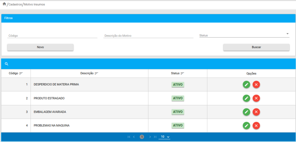Edit DESPERDICIO DE MATERIA PRIMA row
This screenshot has width=296, height=142.
pos(246,85)
